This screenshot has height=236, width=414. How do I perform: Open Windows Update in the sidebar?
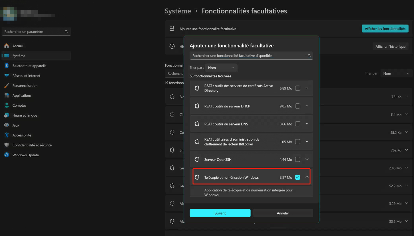[36, 155]
